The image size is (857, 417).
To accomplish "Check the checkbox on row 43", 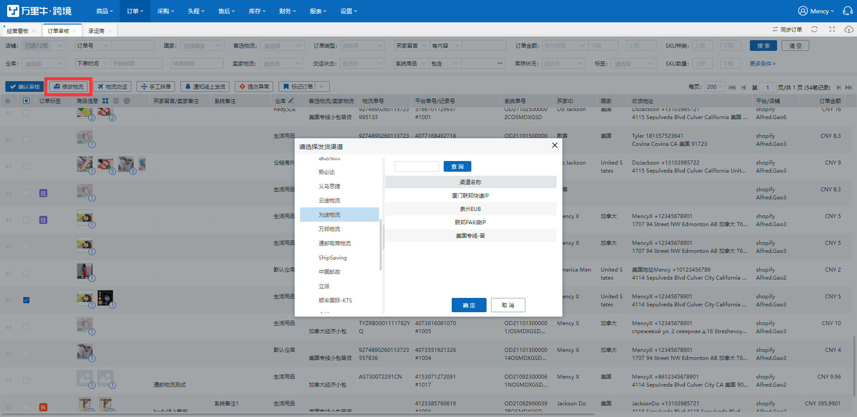I will 26,166.
